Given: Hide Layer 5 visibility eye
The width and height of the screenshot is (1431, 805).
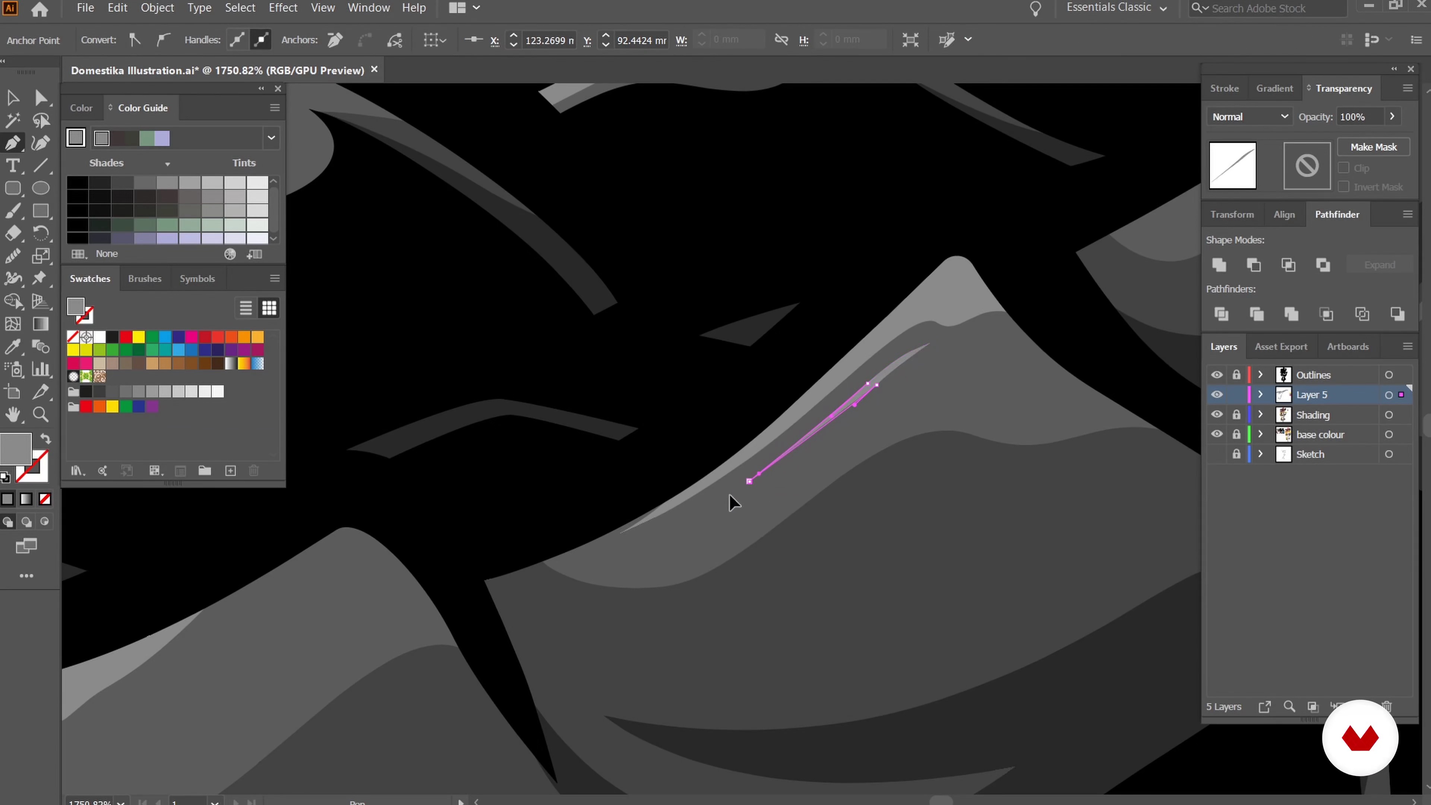Looking at the screenshot, I should point(1217,394).
